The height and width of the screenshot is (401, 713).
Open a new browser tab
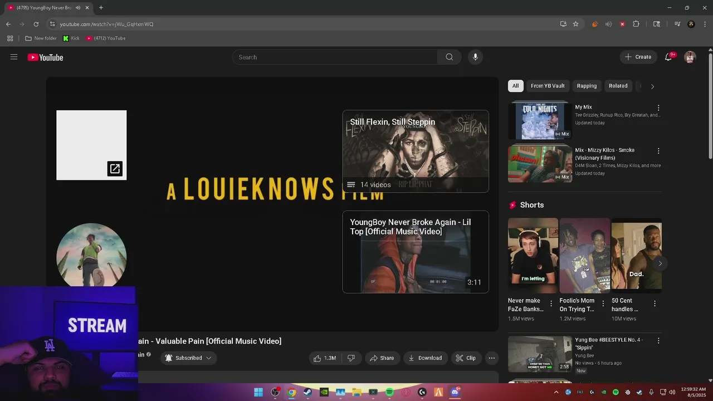point(101,8)
